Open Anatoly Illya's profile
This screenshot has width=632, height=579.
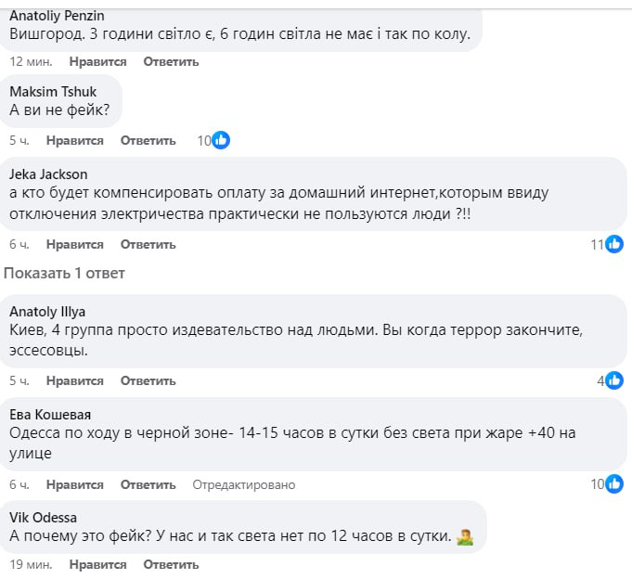47,311
